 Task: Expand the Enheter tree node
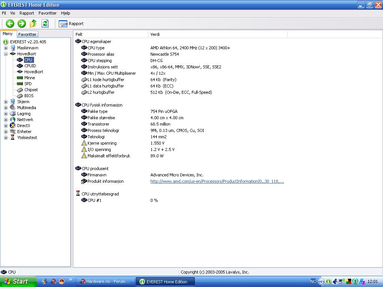pos(6,132)
